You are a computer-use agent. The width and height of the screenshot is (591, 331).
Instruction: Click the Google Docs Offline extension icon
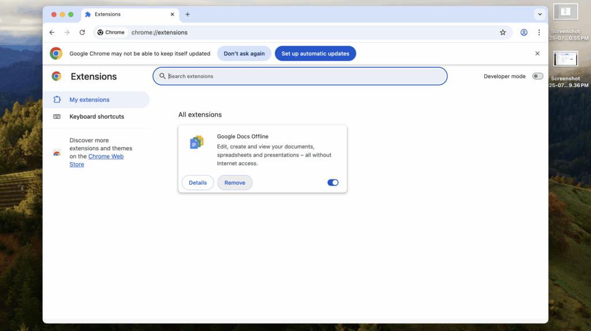click(197, 143)
